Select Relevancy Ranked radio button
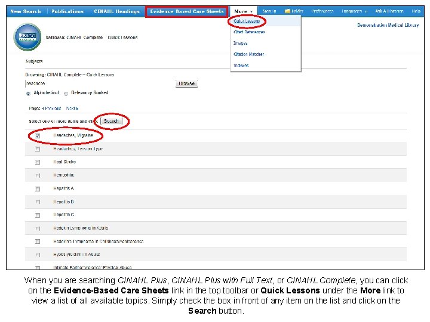This screenshot has height=322, width=430. 66,94
